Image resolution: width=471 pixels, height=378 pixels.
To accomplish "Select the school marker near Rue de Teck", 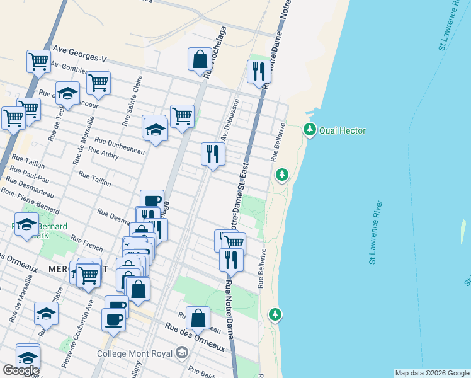I will point(67,93).
